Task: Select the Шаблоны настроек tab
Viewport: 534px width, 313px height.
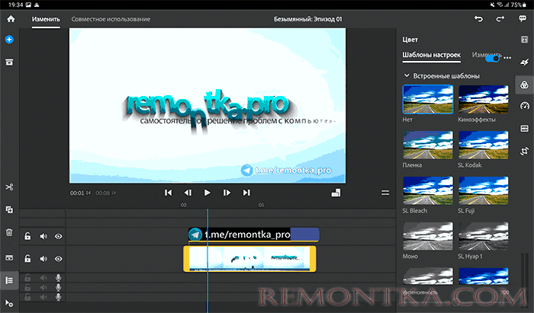Action: [432, 55]
